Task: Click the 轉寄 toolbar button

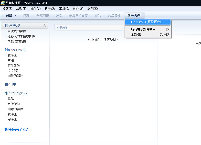Action: (x=59, y=16)
